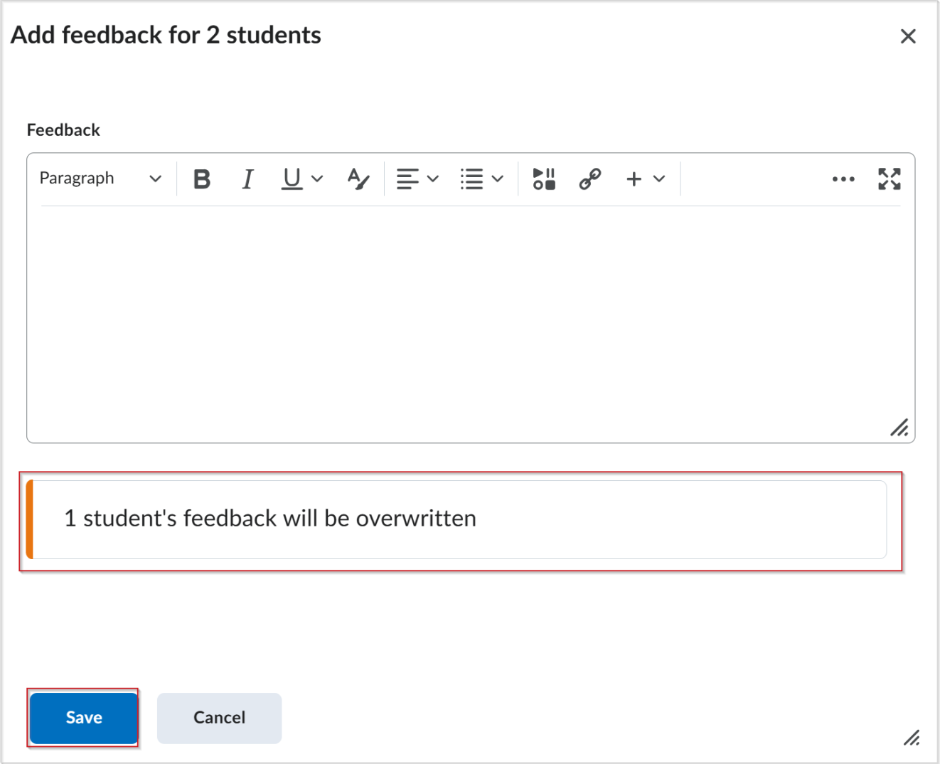The height and width of the screenshot is (764, 940).
Task: Apply bold formatting in the feedback editor
Action: (x=201, y=179)
